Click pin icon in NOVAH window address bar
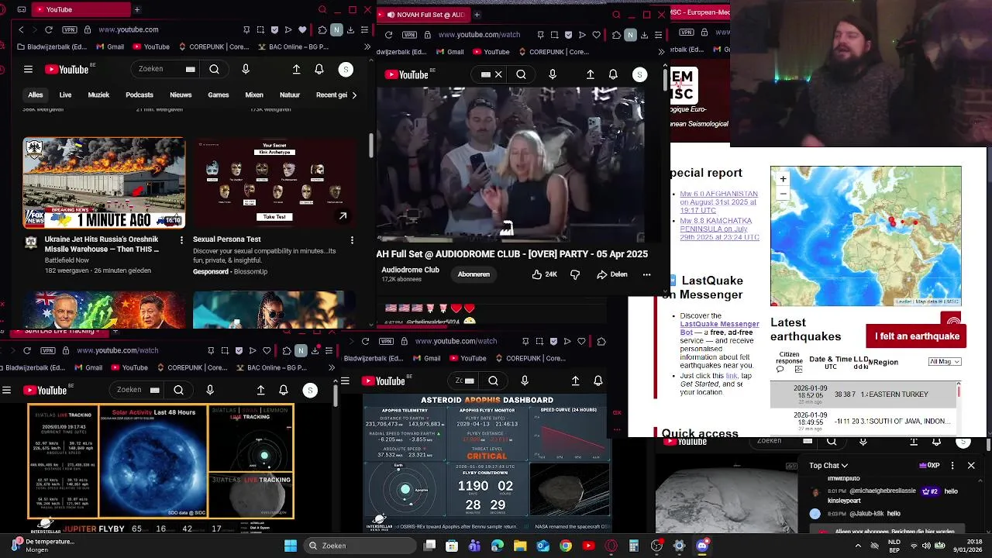Viewport: 992px width, 558px height. pyautogui.click(x=540, y=35)
